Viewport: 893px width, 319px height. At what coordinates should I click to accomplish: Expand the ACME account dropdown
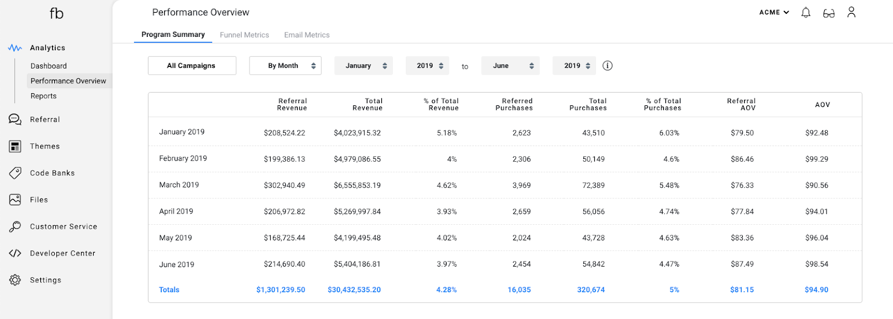point(774,12)
